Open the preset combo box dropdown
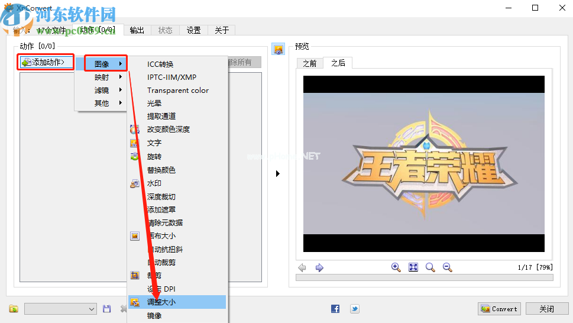 (x=92, y=309)
